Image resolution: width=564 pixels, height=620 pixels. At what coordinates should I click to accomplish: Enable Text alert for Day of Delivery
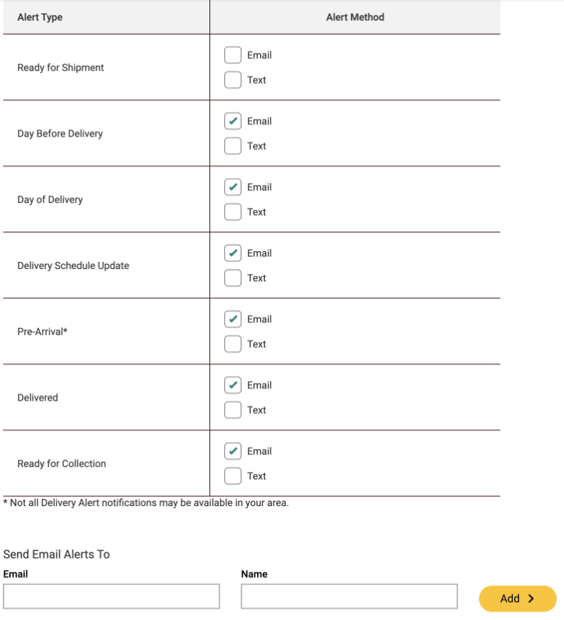(233, 212)
